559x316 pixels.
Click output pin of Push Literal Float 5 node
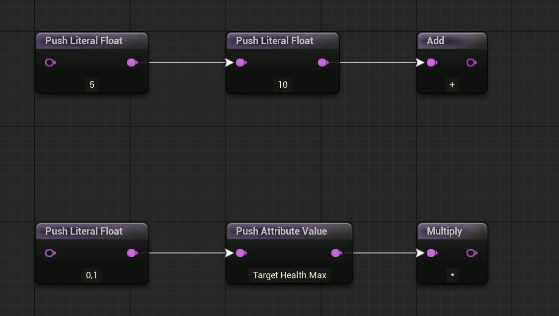pyautogui.click(x=132, y=63)
